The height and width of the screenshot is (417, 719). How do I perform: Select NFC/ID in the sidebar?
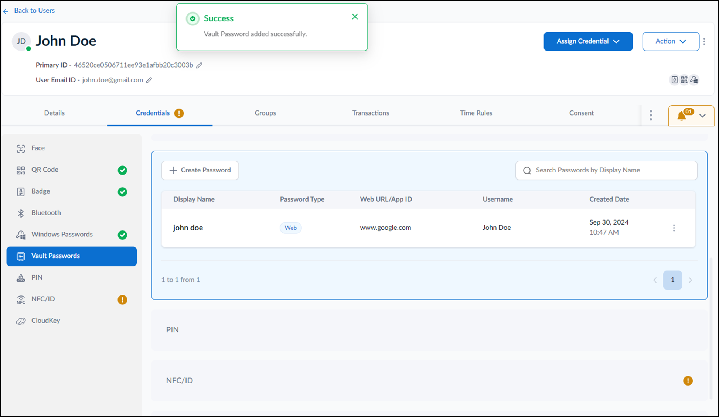click(x=72, y=299)
